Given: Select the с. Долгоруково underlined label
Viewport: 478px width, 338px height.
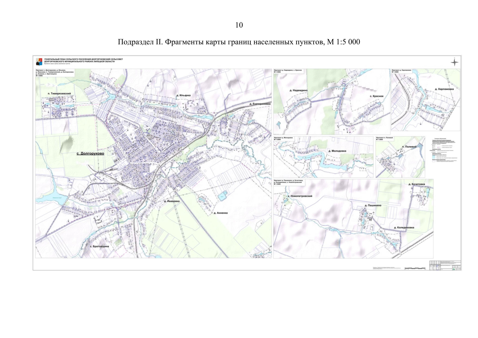Looking at the screenshot, I should (x=90, y=154).
